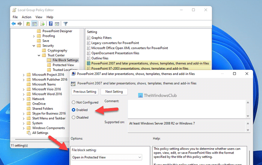Click the OneDrive folder icon
This screenshot has height=165, width=262.
pyautogui.click(x=28, y=104)
